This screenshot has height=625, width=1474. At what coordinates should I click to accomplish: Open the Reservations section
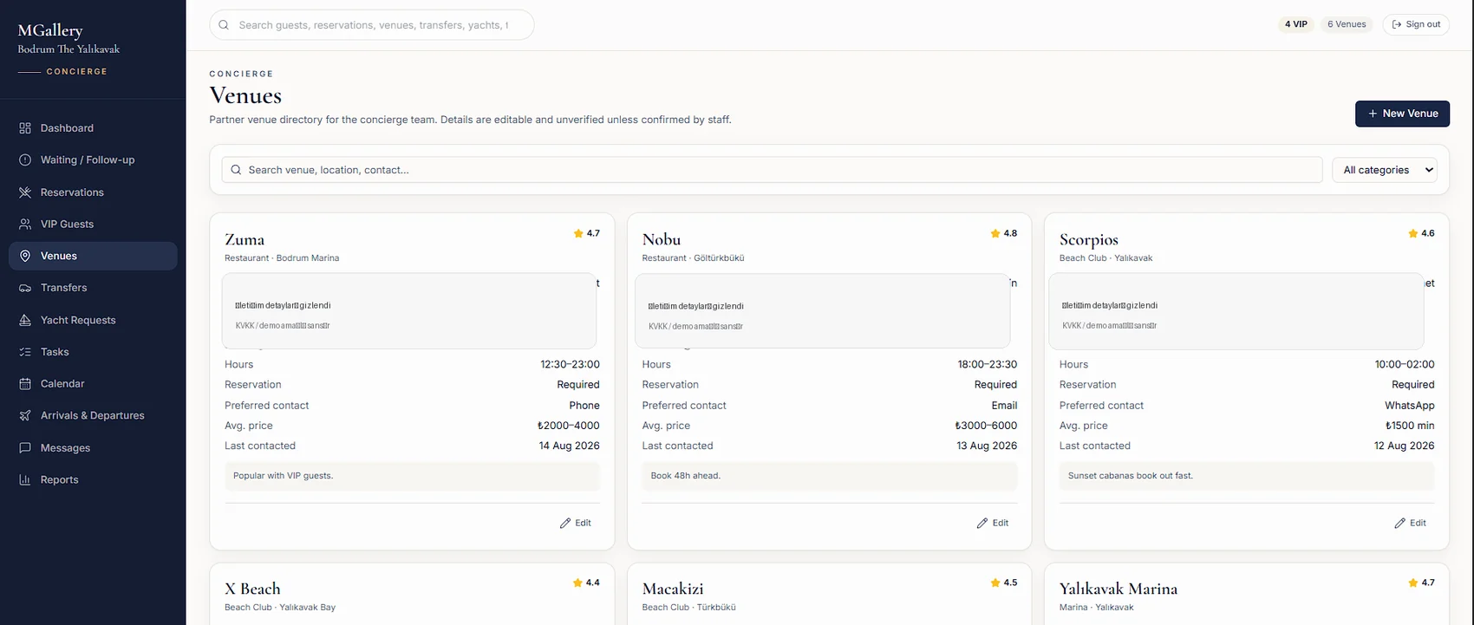click(x=93, y=192)
